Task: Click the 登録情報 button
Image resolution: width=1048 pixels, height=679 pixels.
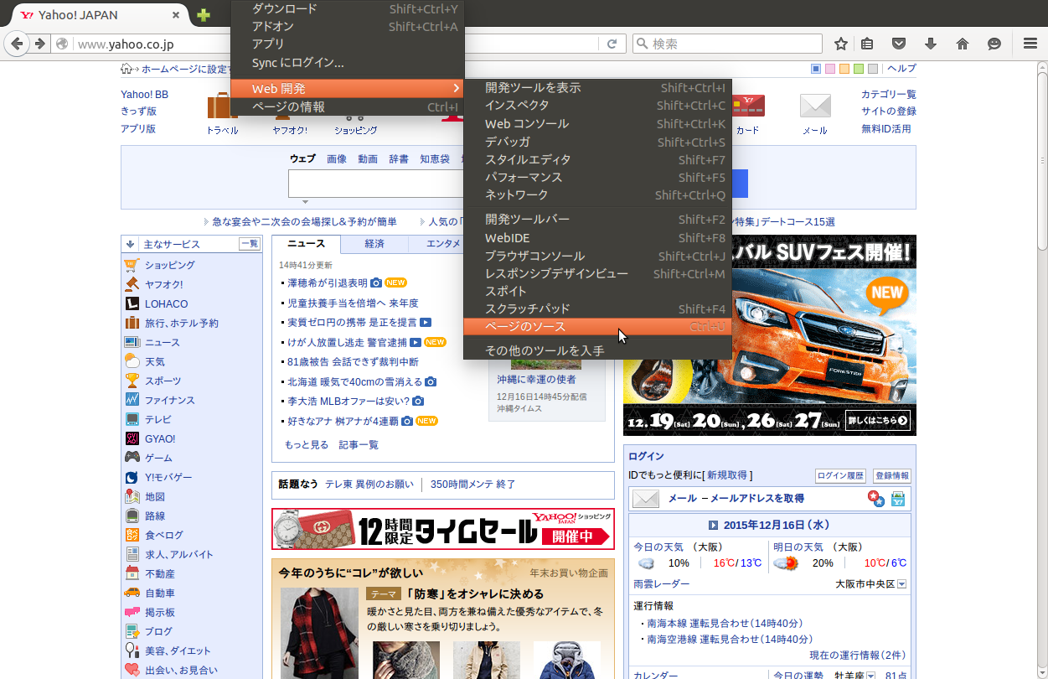Action: (x=892, y=475)
